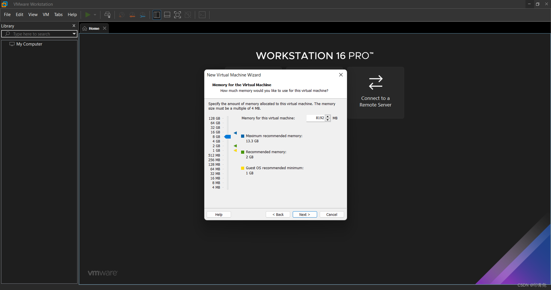
Task: Expand the Library search filter dropdown arrow
Action: point(74,34)
